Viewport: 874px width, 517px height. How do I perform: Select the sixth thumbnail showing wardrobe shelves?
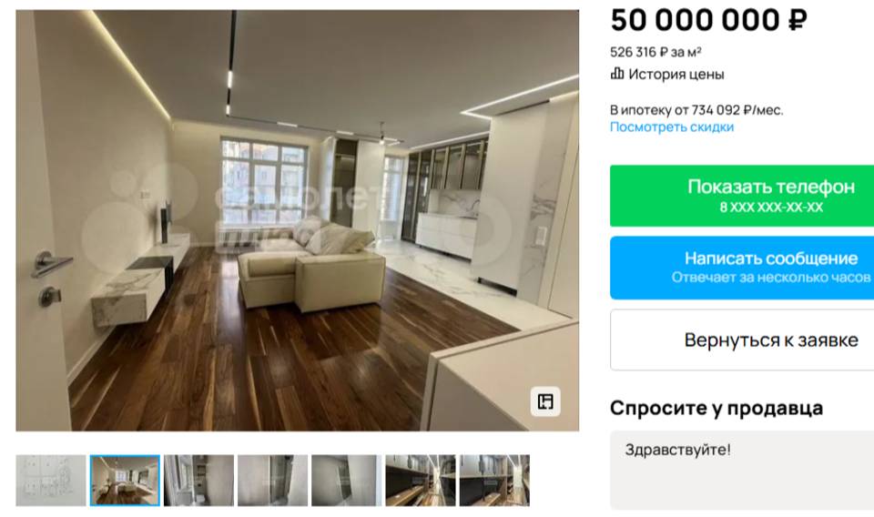(421, 481)
